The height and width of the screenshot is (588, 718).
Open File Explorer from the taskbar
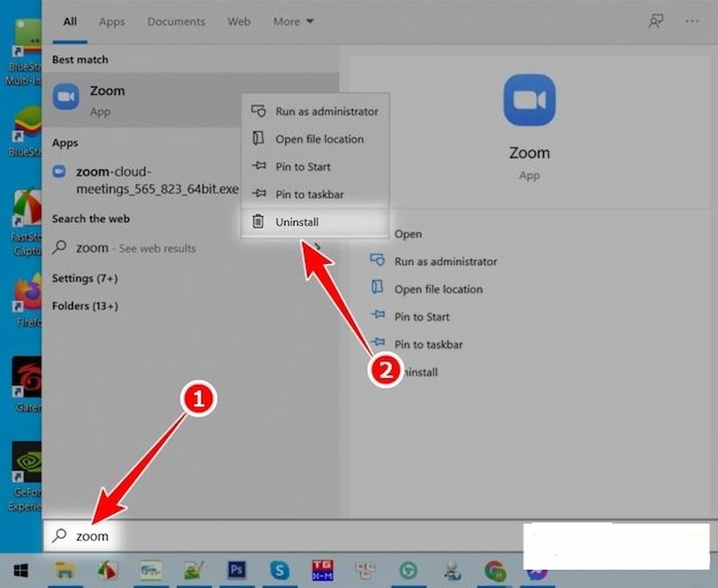[x=65, y=571]
